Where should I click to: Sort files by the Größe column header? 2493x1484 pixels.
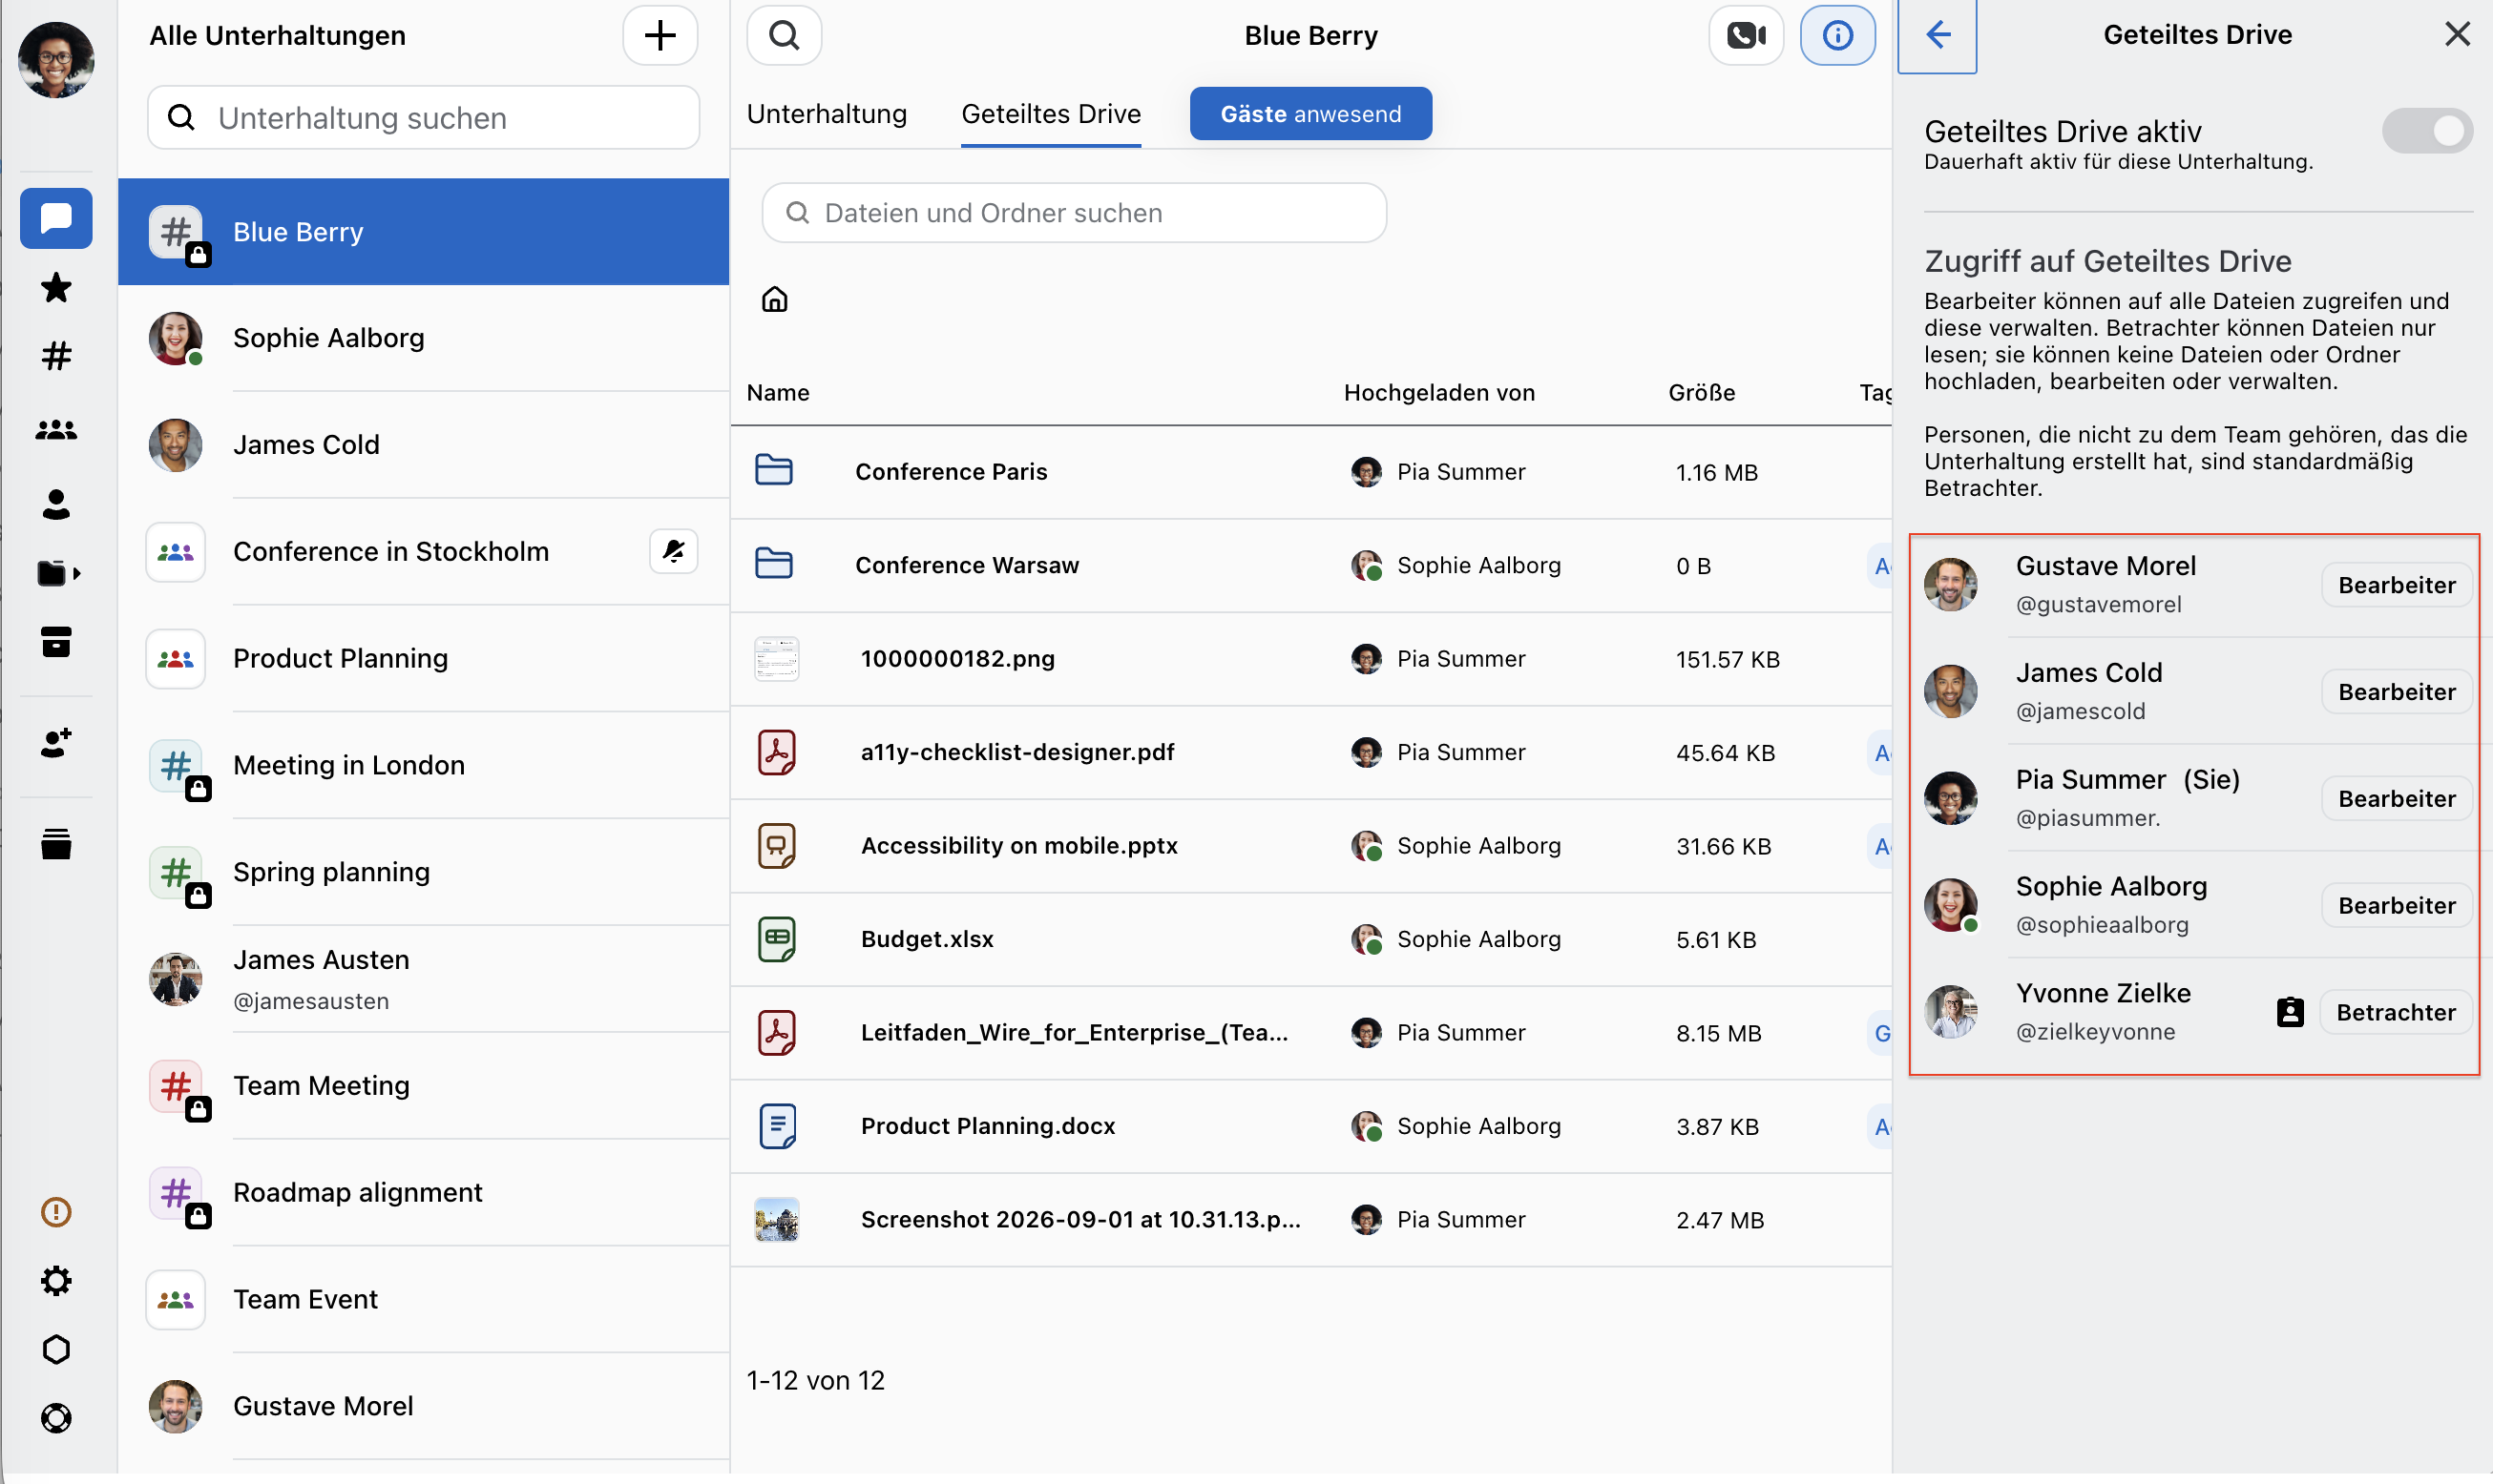pyautogui.click(x=1702, y=393)
